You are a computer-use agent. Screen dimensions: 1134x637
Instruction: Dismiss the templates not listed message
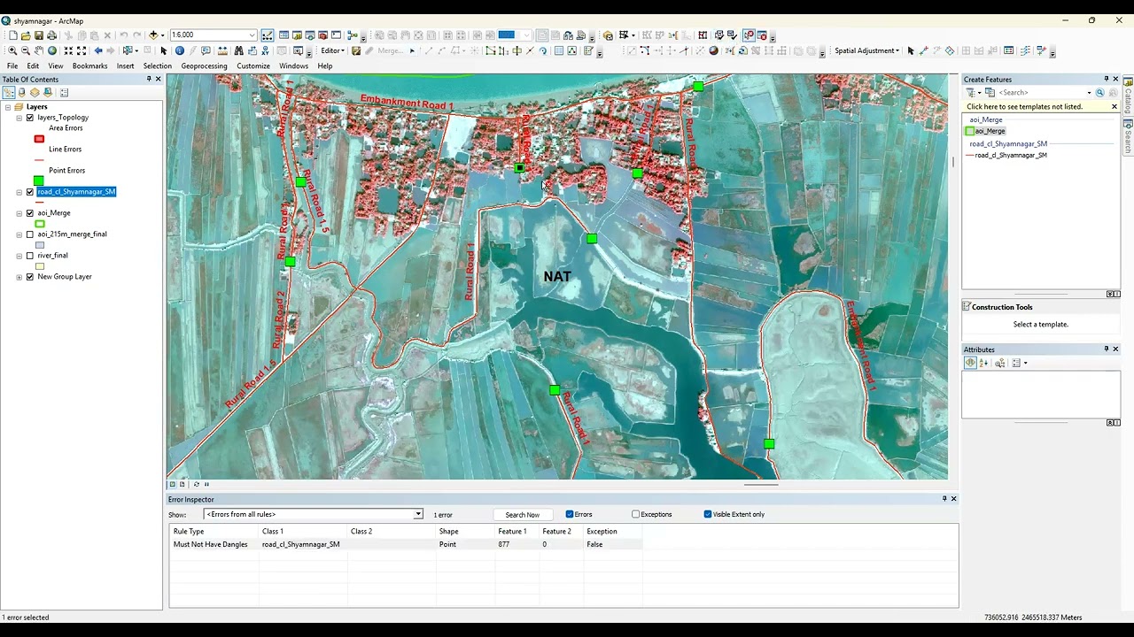pyautogui.click(x=1114, y=107)
